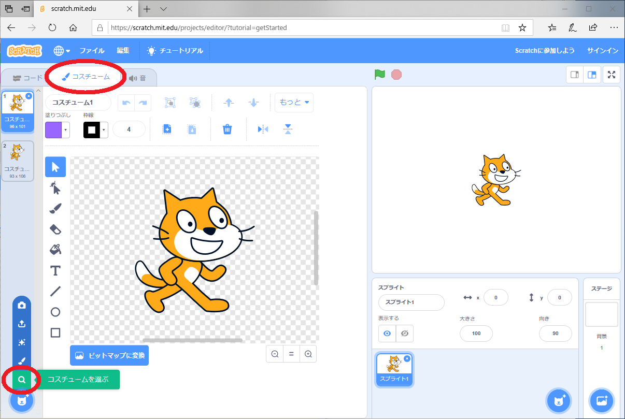Click the costume name field コスチューム1

[78, 103]
